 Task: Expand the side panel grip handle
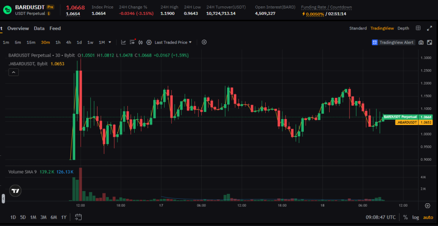(3, 198)
